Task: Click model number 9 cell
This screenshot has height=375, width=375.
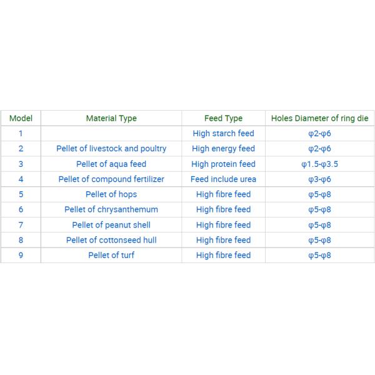Action: click(21, 255)
